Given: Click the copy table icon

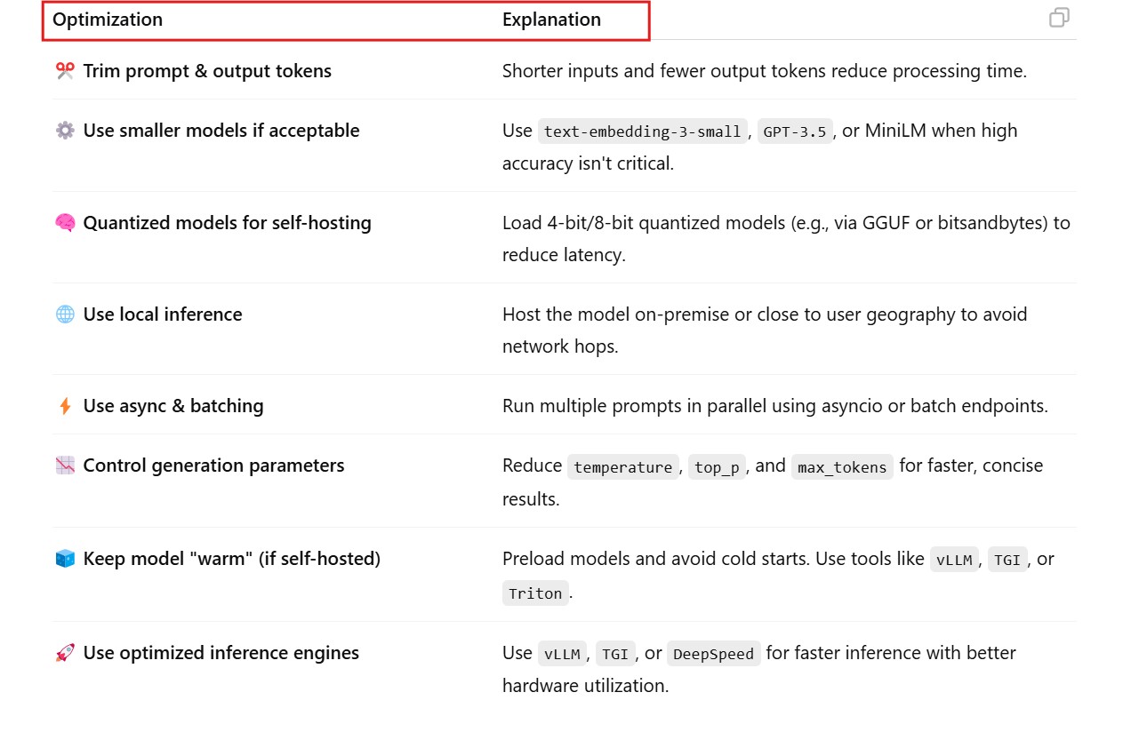Looking at the screenshot, I should coord(1059,18).
